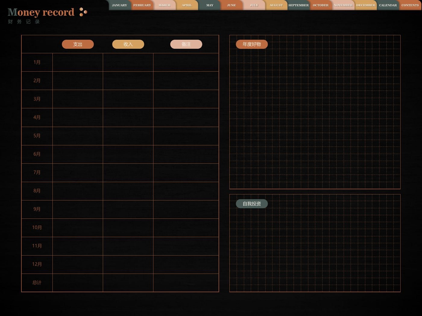The image size is (422, 316).
Task: Click the 1月 row label
Action: point(37,62)
